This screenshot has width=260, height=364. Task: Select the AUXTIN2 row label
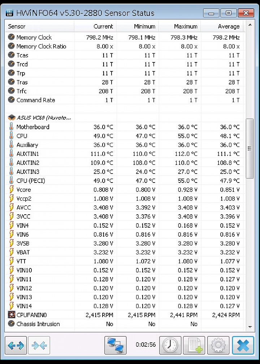(28, 162)
